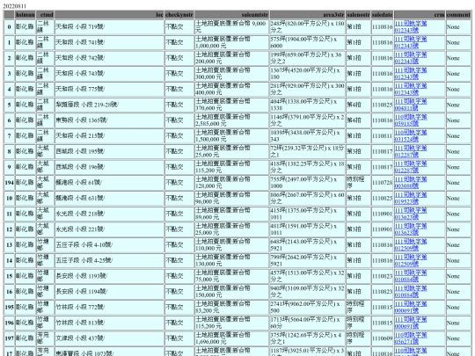
Task: Select the date text 20220811 above the table
Action: [15, 6]
